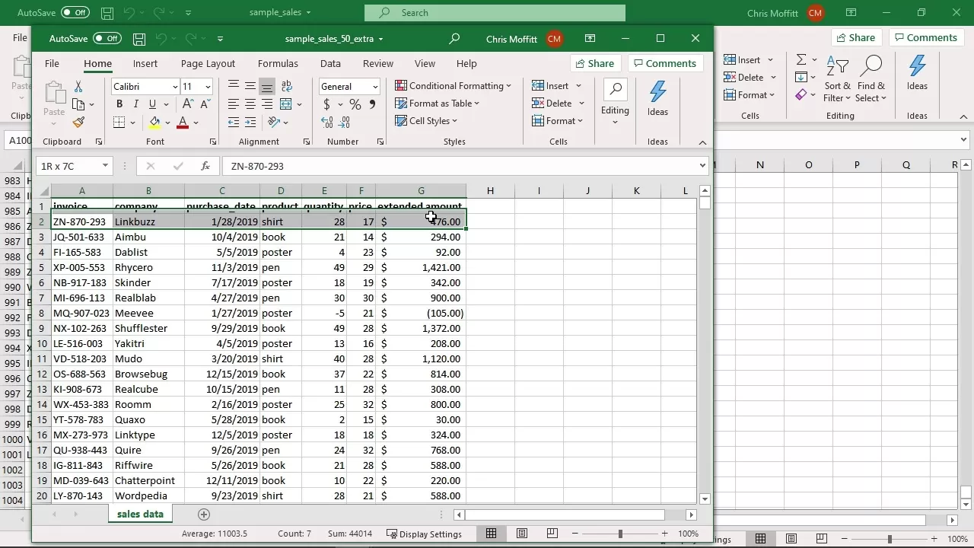
Task: Click the Format Painter brush icon
Action: point(78,123)
